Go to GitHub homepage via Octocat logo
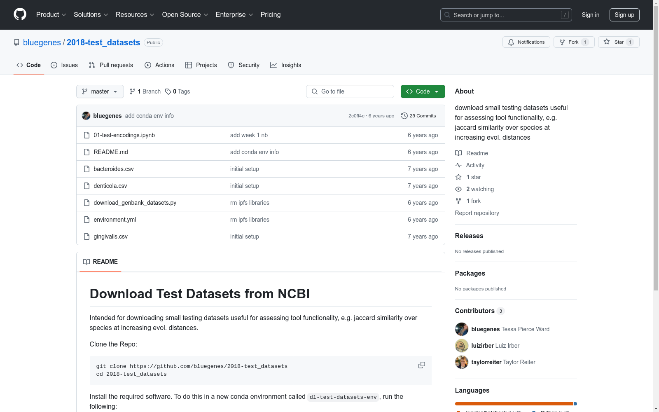659x412 pixels. 20,14
